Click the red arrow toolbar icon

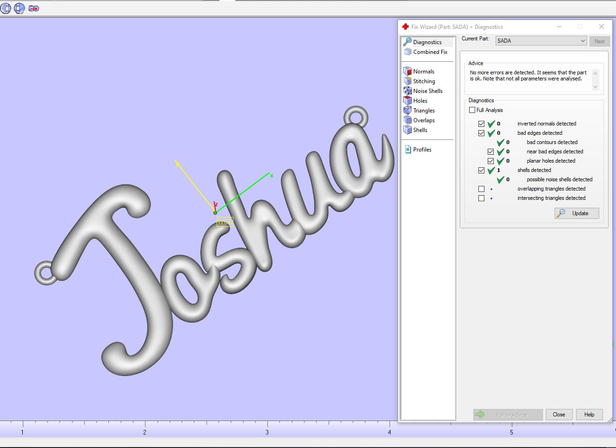[33, 8]
